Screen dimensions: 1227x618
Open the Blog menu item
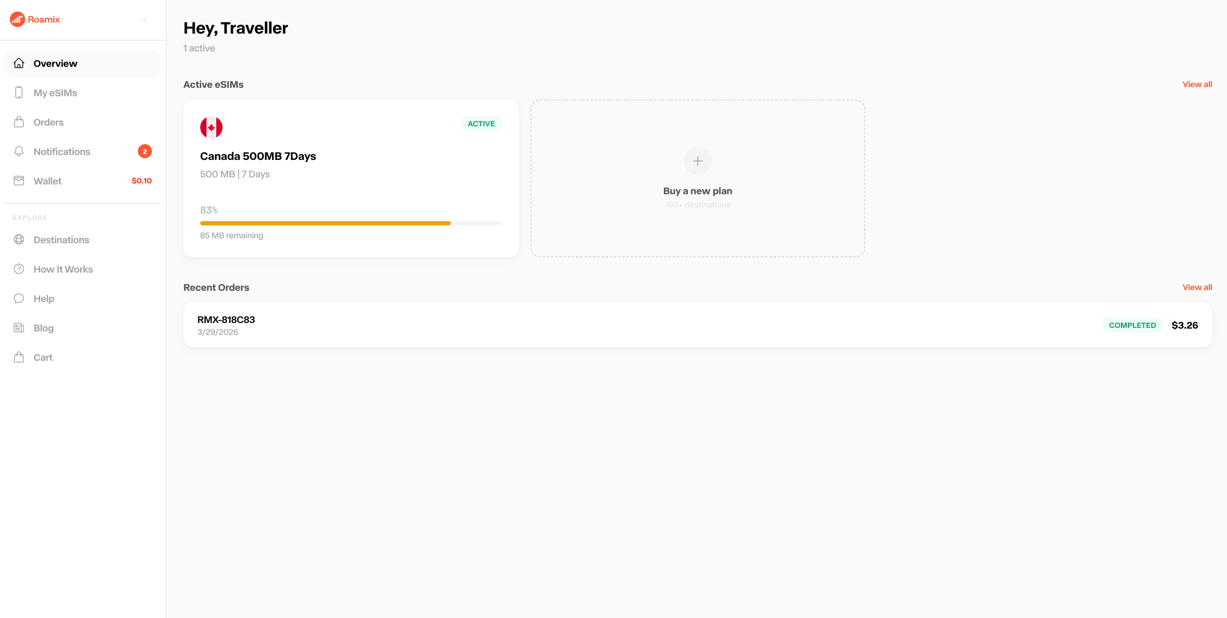(x=43, y=328)
